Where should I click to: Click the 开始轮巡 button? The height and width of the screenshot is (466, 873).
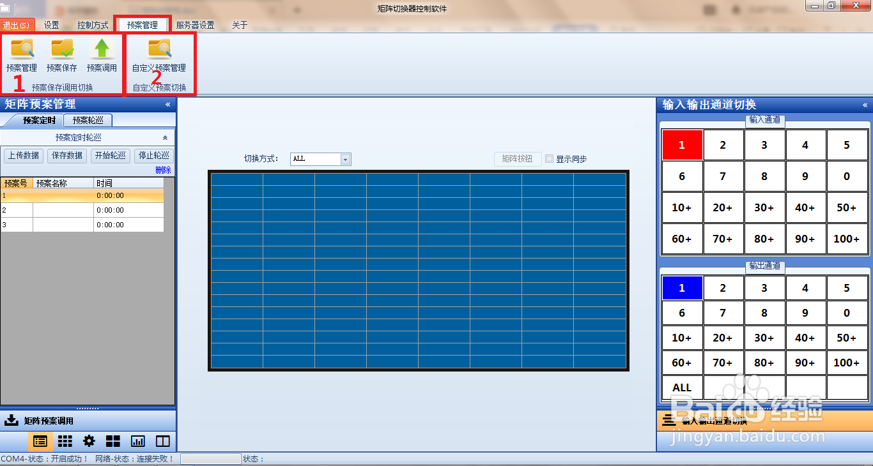(111, 156)
